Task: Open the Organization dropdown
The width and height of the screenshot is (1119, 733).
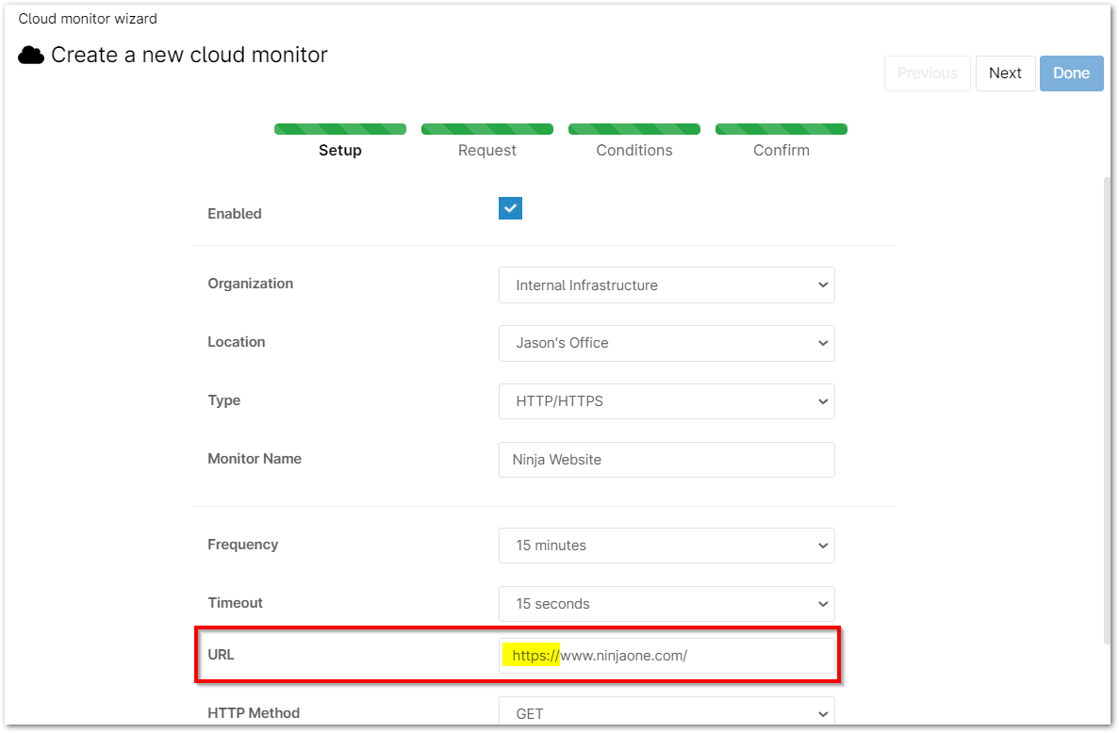Action: coord(666,285)
